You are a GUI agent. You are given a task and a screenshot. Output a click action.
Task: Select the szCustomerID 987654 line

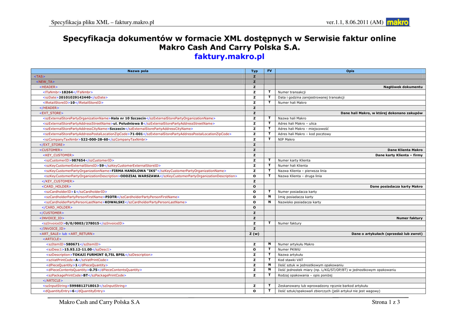[x=79, y=160]
